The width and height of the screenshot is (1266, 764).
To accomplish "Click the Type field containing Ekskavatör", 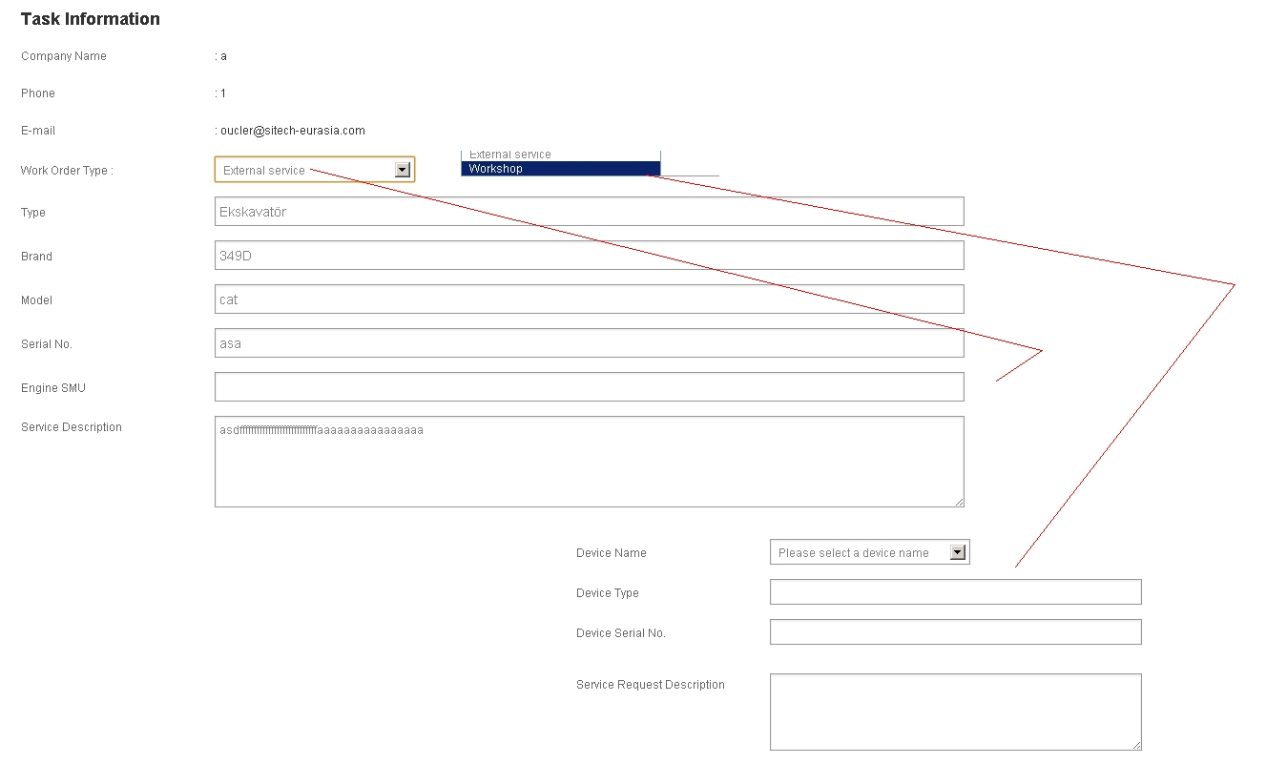I will (x=590, y=212).
